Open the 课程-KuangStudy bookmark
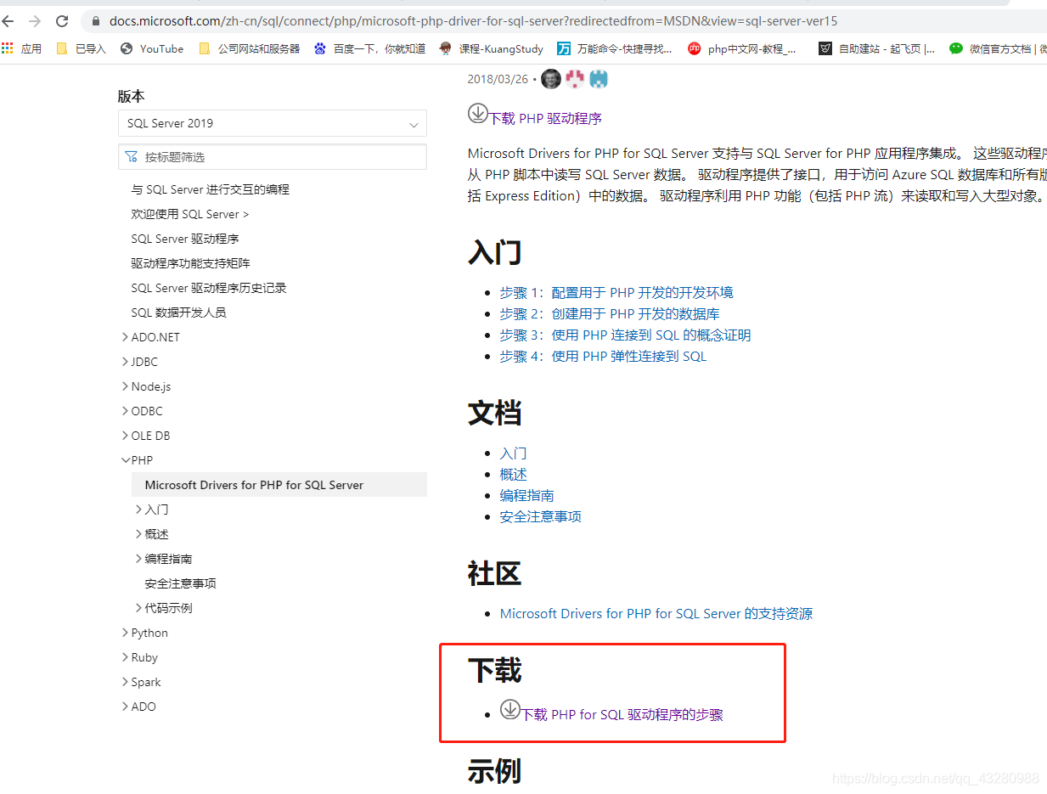The width and height of the screenshot is (1047, 794). 492,48
